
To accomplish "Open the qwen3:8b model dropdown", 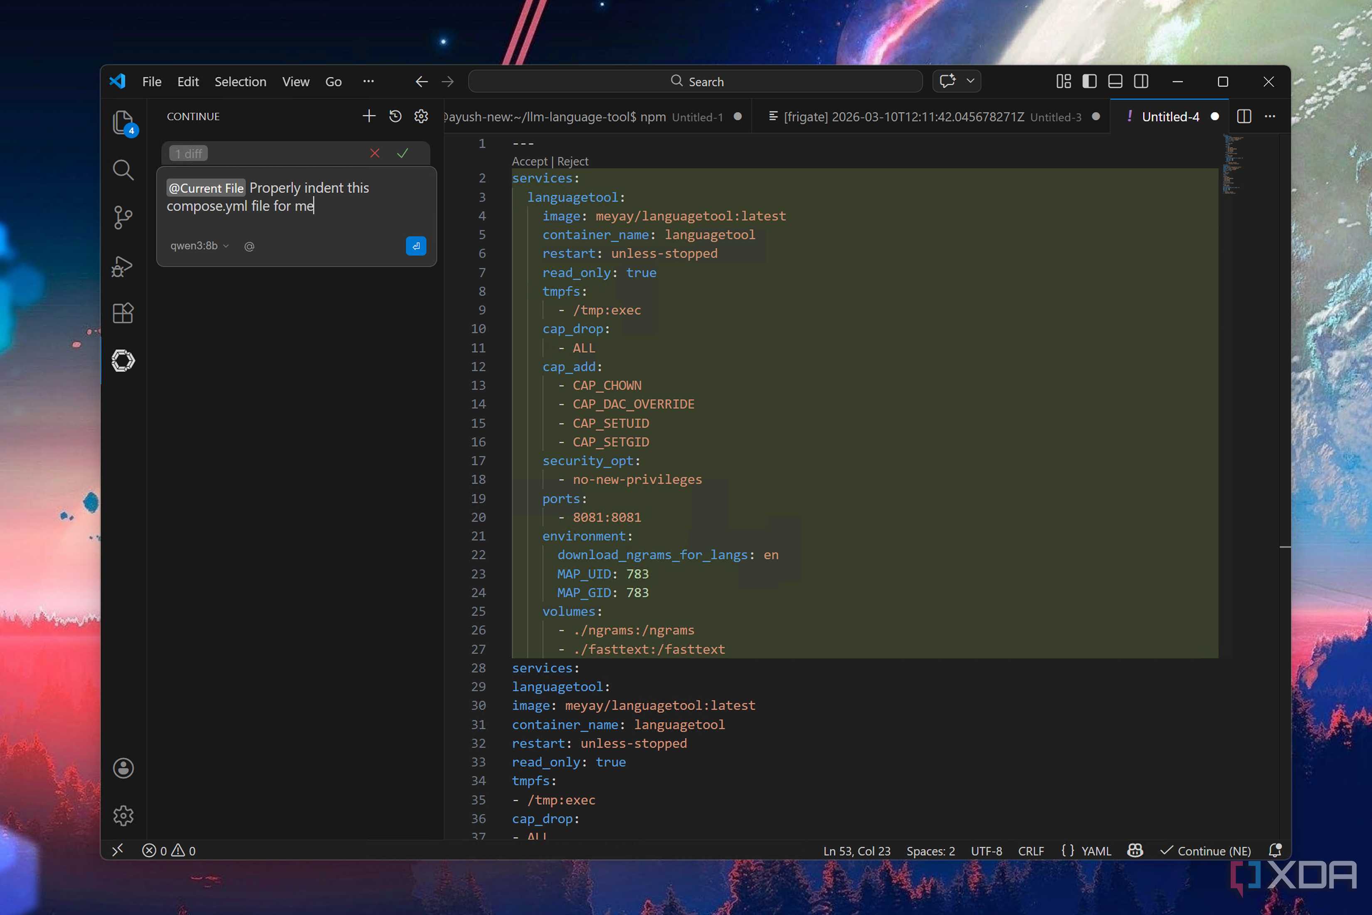I will [200, 246].
